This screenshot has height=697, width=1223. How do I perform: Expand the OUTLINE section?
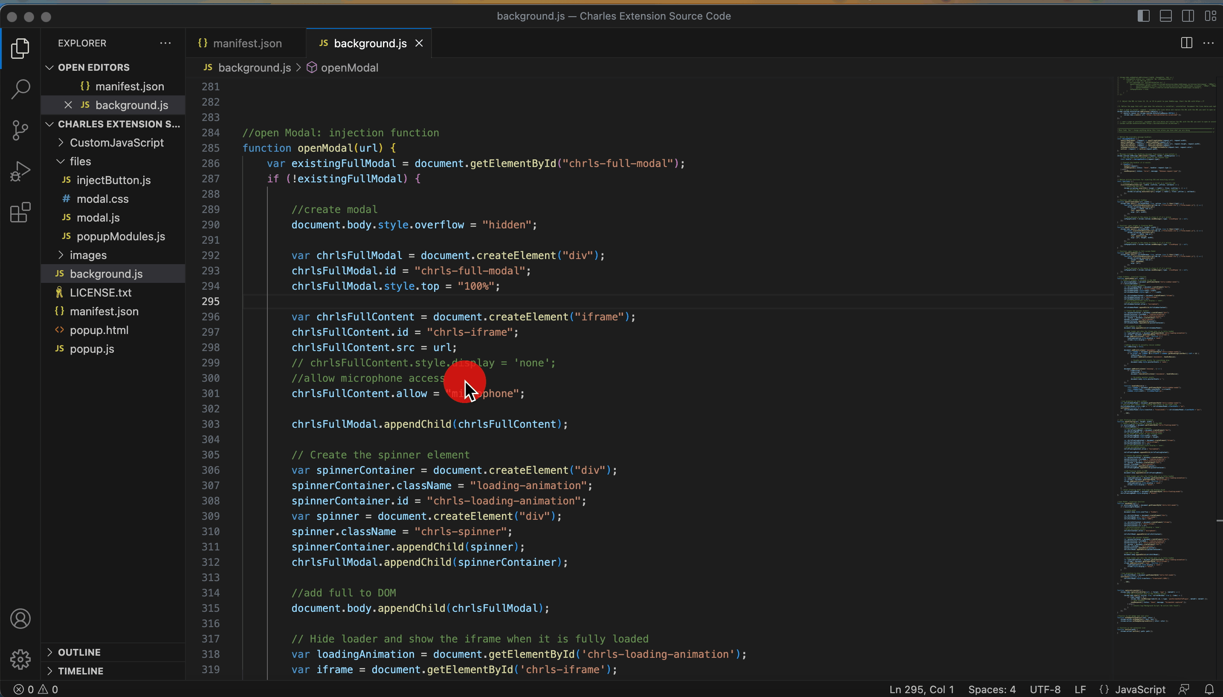point(79,652)
